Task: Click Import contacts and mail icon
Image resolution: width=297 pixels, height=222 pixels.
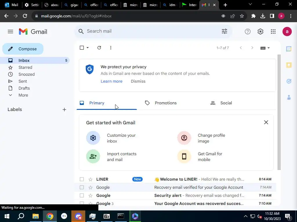Action: point(93,156)
